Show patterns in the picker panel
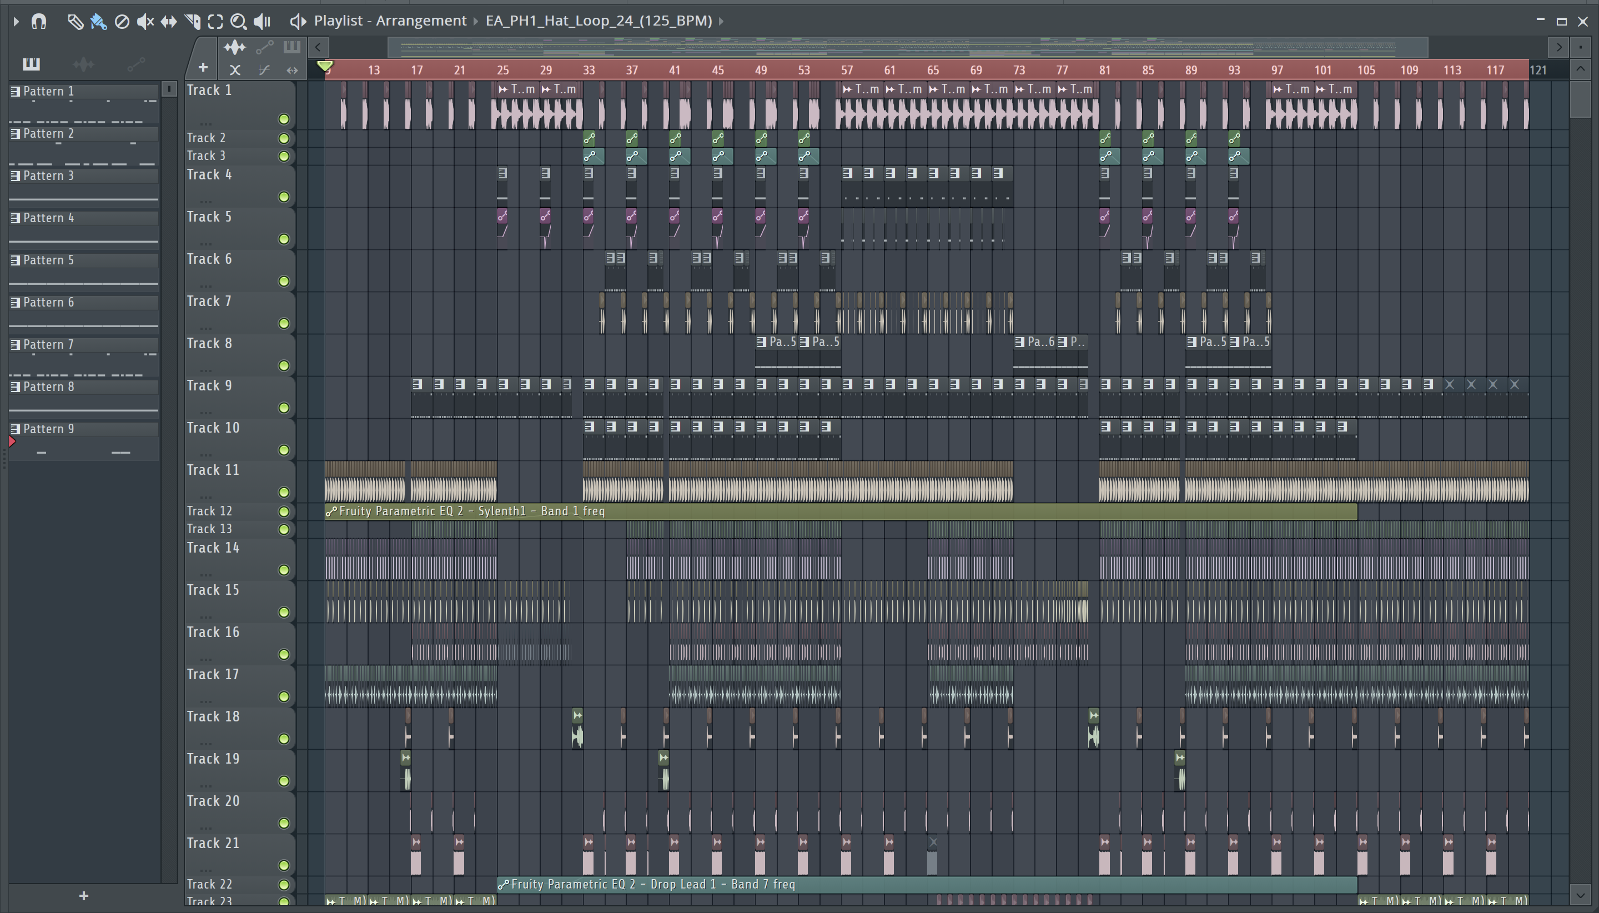Screen dimensions: 1599x913 click(x=31, y=63)
